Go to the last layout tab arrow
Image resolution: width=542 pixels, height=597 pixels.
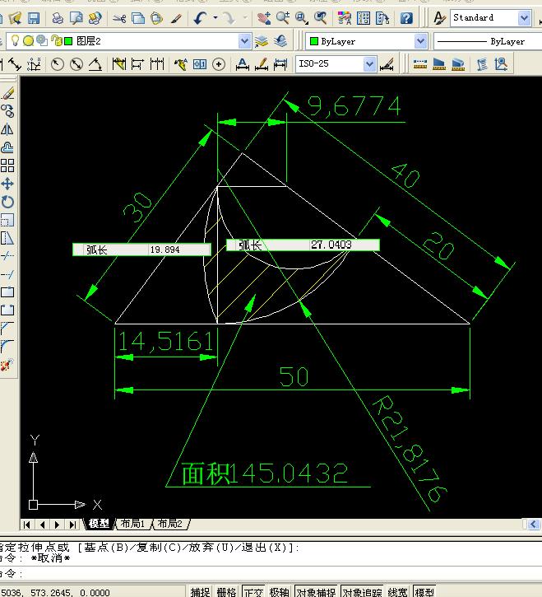(x=72, y=525)
